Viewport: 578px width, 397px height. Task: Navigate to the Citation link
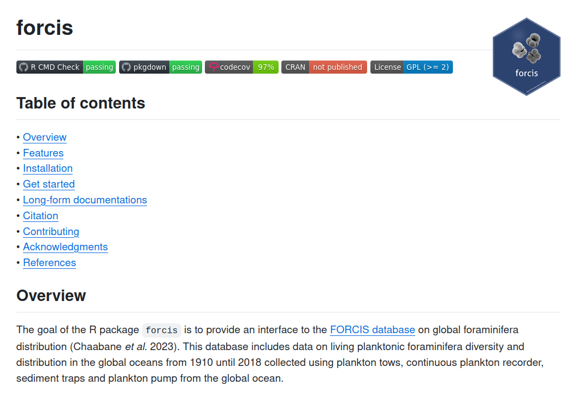40,216
